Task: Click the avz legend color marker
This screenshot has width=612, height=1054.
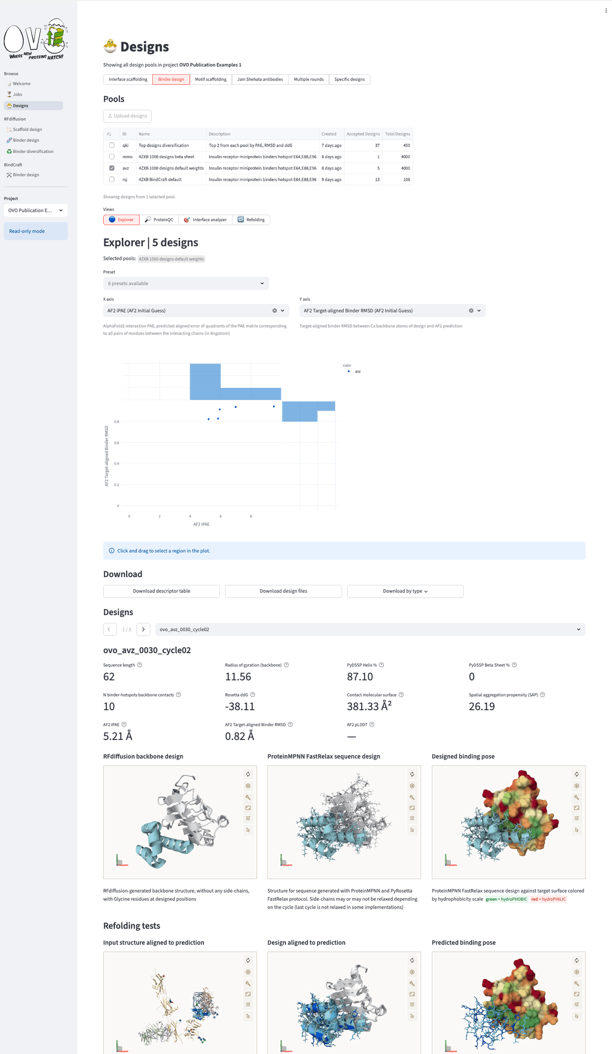Action: tap(348, 372)
